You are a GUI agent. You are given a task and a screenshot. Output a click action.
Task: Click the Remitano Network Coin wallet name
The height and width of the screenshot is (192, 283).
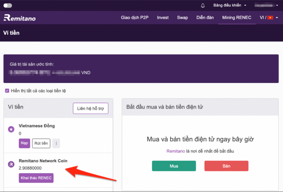click(x=43, y=161)
